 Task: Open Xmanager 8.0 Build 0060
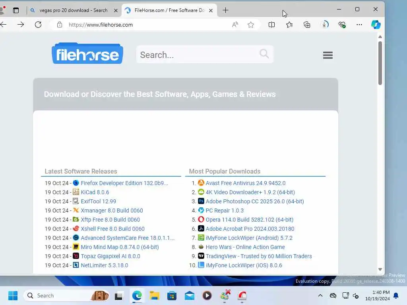pos(112,210)
